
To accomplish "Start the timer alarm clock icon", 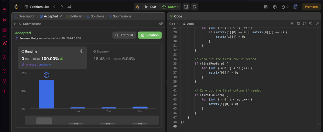I will pos(186,7).
